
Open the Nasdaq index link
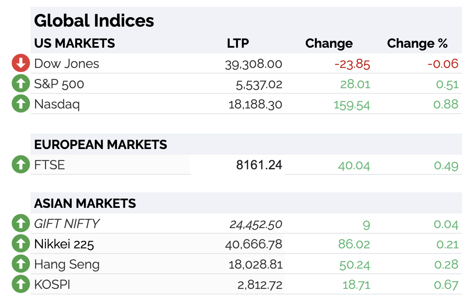[x=57, y=104]
